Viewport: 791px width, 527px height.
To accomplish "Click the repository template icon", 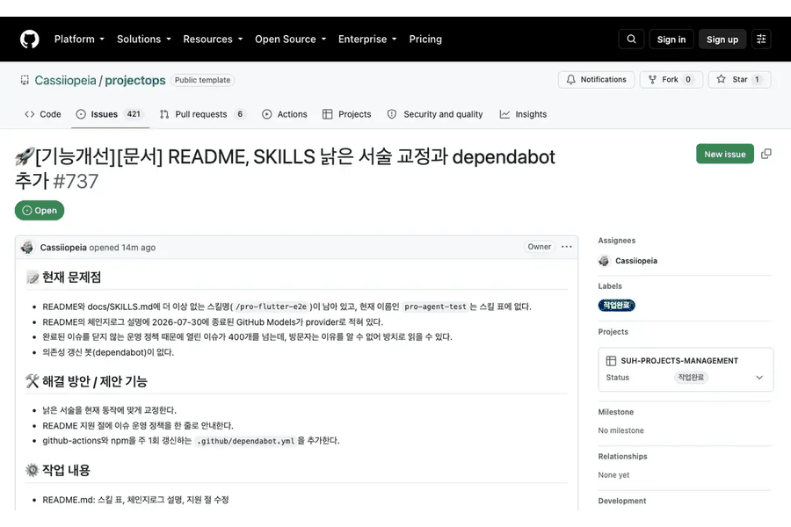I will (x=25, y=80).
